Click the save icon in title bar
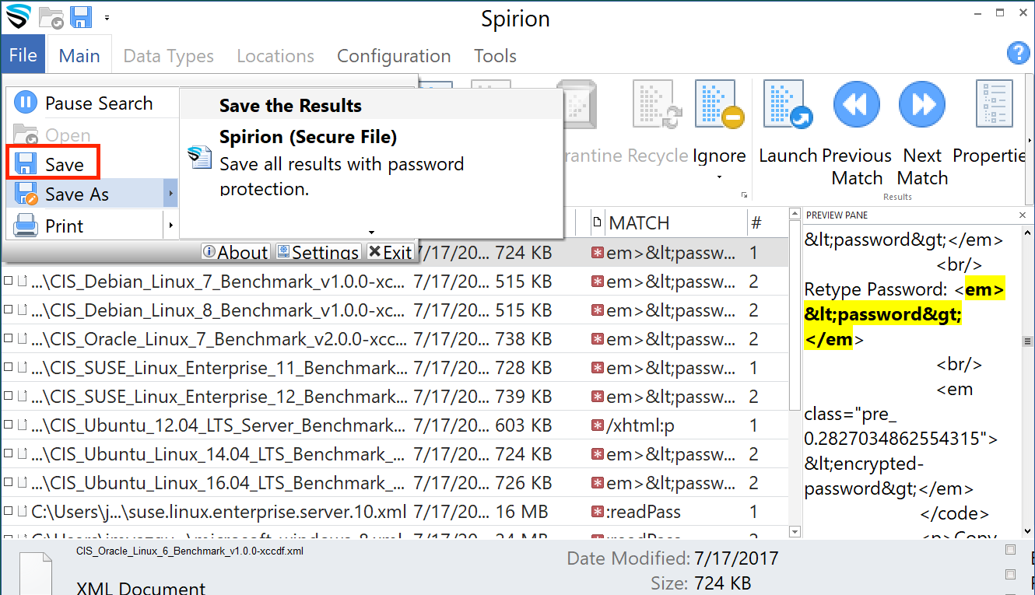This screenshot has height=595, width=1035. click(x=82, y=17)
